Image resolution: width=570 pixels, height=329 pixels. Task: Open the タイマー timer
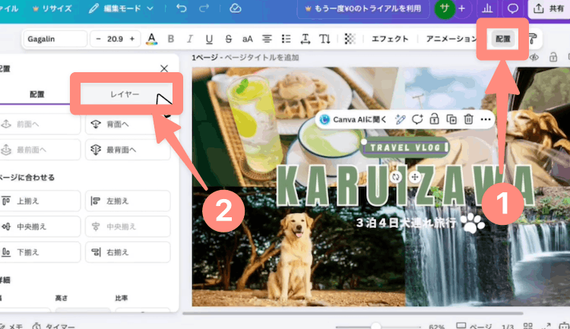click(54, 327)
